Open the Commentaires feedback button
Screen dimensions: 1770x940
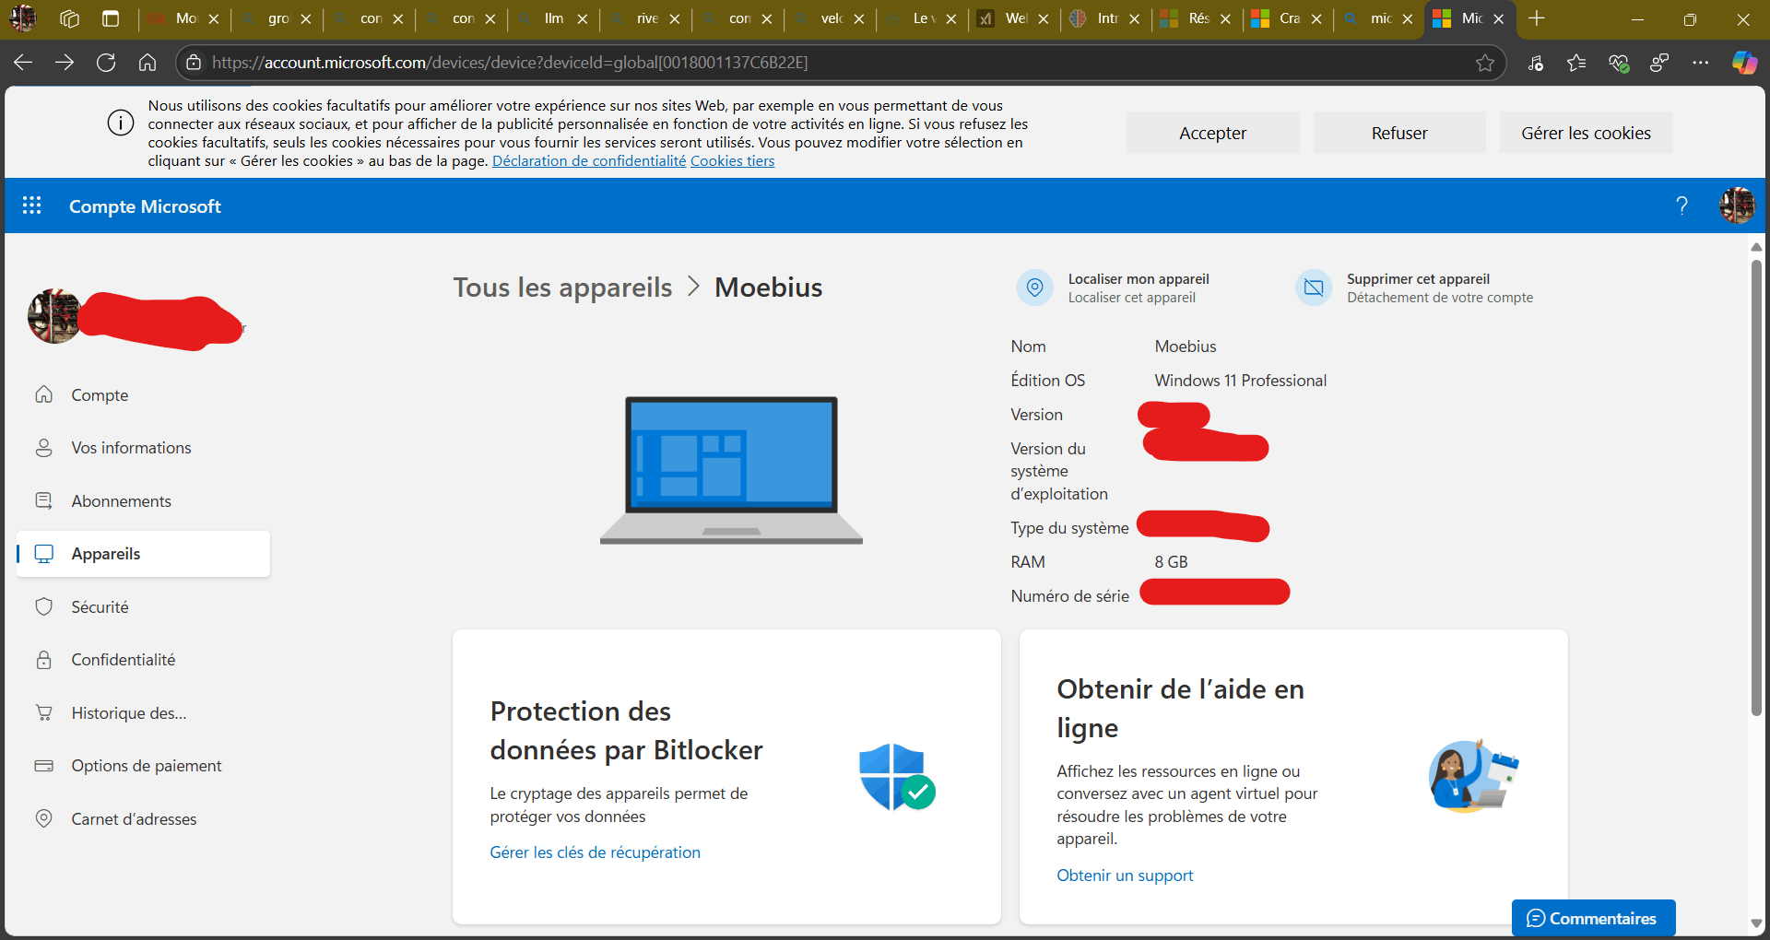pos(1593,918)
